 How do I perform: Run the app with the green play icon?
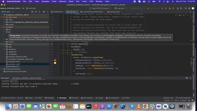(x=148, y=8)
